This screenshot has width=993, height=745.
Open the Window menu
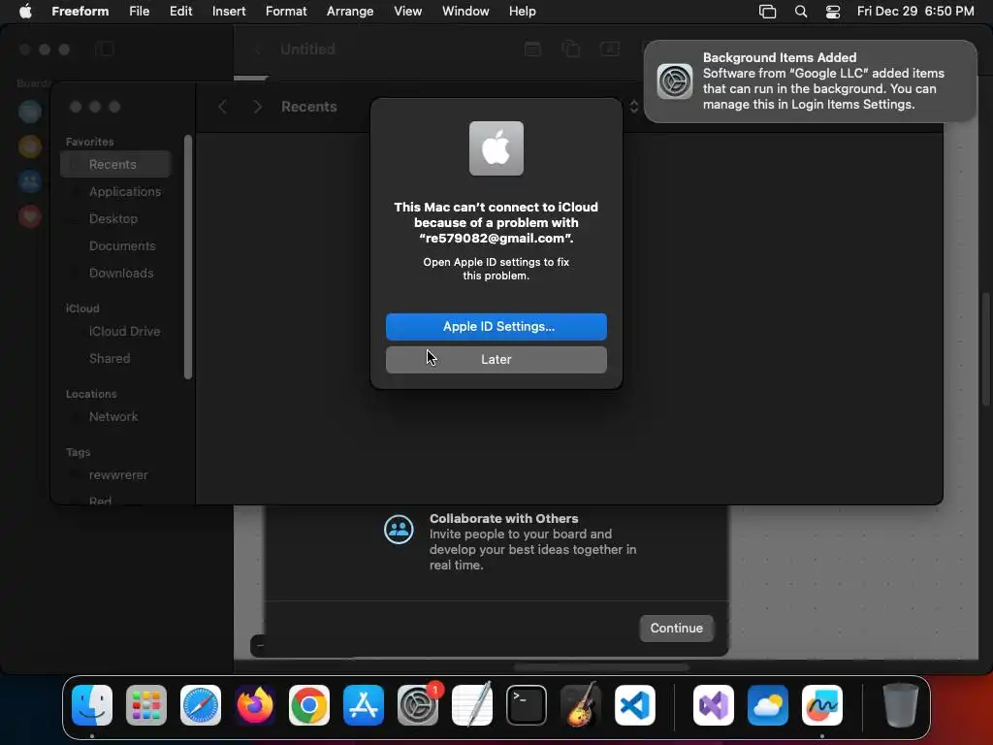[x=464, y=12]
